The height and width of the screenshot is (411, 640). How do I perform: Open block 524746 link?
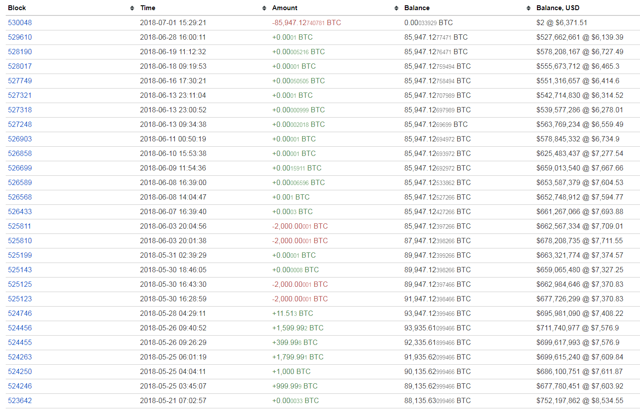pyautogui.click(x=20, y=314)
